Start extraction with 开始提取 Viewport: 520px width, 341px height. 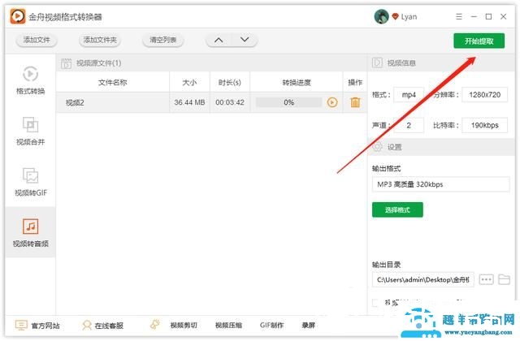coord(479,41)
